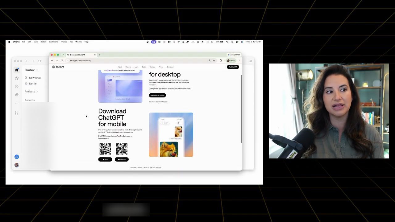Expand the Projects section chevron
The image size is (395, 222).
click(37, 92)
